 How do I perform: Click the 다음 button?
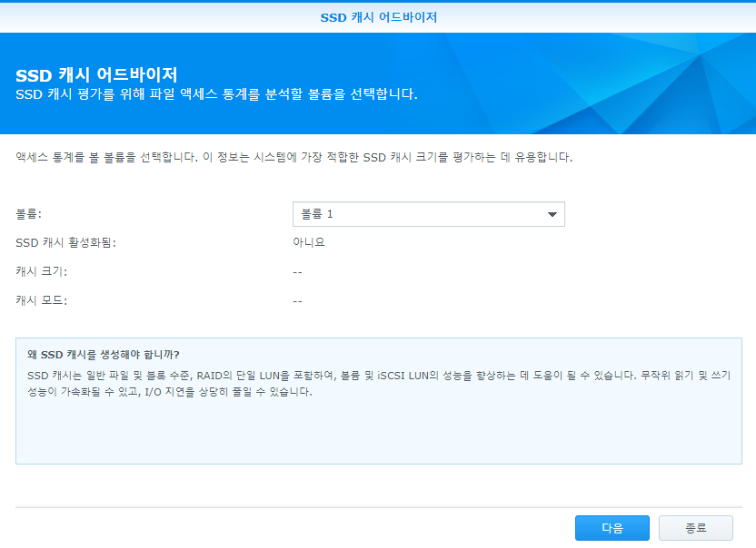tap(612, 528)
